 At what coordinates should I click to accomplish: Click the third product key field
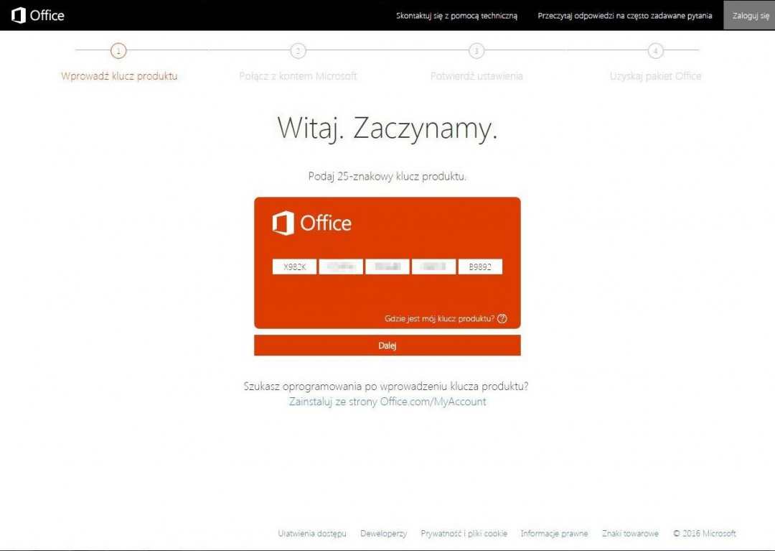(x=387, y=267)
